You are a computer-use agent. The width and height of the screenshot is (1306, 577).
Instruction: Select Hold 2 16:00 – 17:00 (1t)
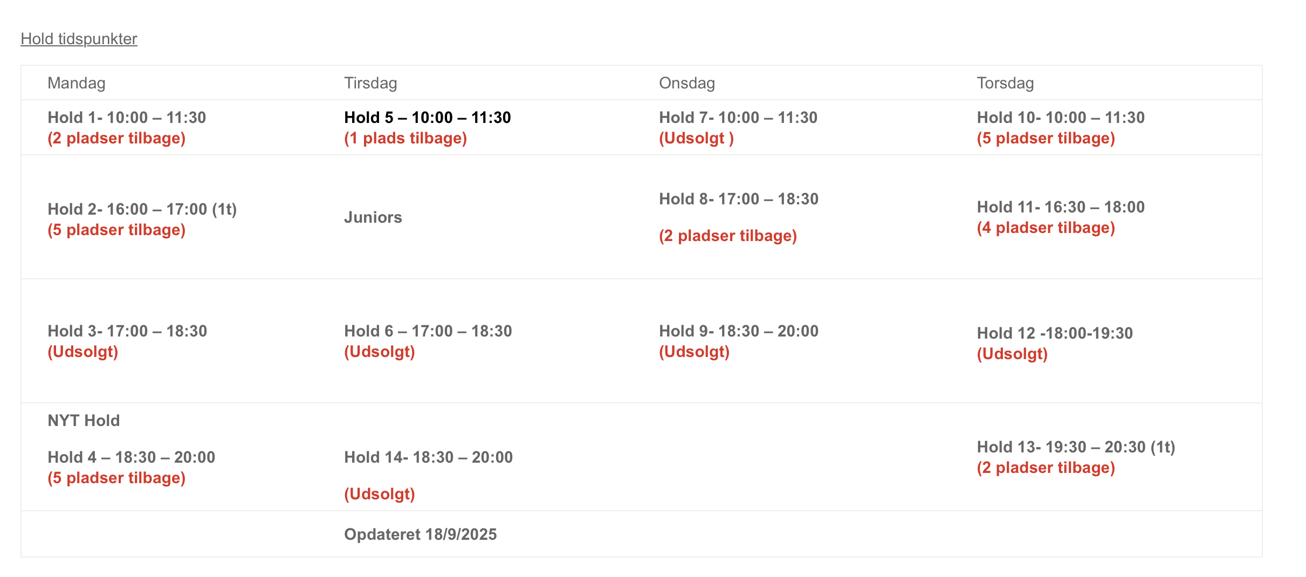pyautogui.click(x=142, y=209)
